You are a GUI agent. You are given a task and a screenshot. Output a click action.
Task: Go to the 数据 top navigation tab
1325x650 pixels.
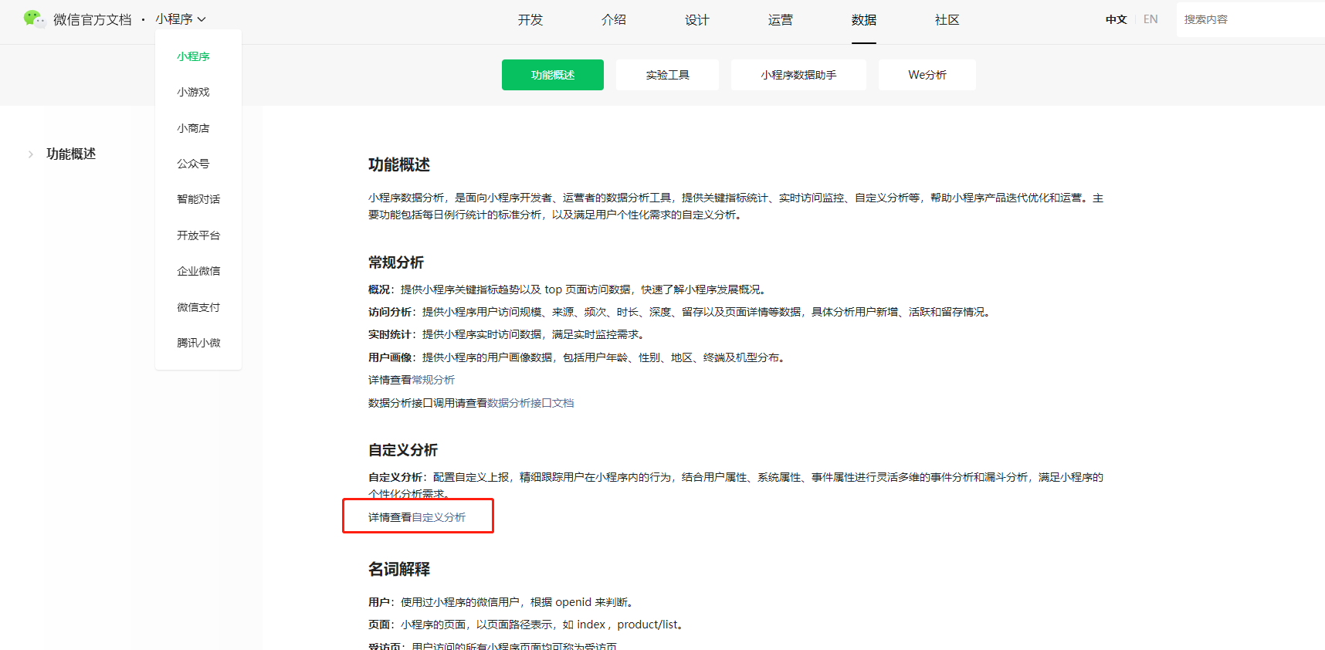pos(864,20)
